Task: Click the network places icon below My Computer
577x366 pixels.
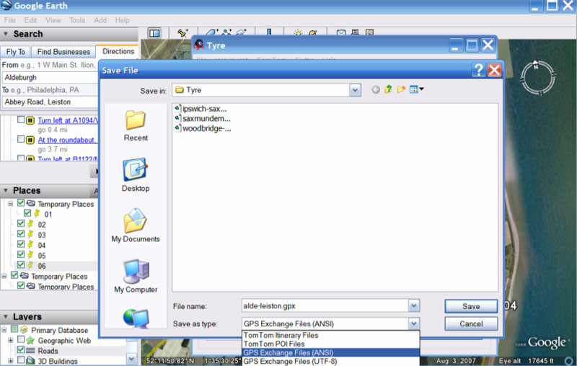Action: [x=136, y=318]
